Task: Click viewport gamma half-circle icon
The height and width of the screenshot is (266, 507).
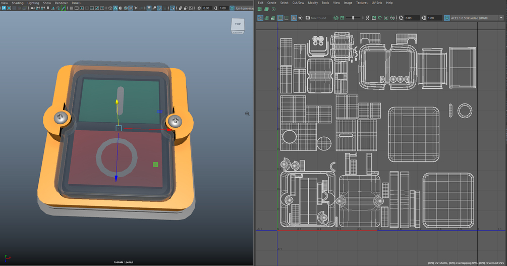Action: pos(215,8)
